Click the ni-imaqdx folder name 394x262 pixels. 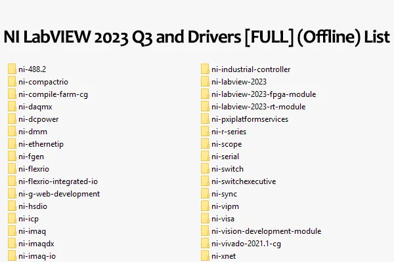(x=36, y=244)
